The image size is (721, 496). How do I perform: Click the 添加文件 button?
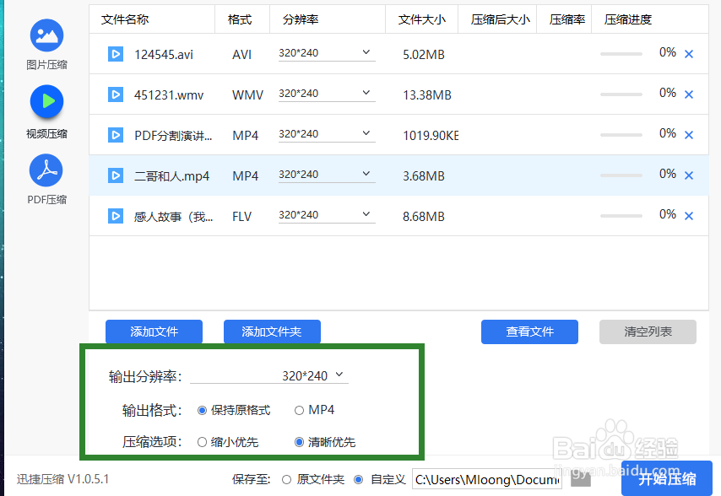pyautogui.click(x=154, y=332)
